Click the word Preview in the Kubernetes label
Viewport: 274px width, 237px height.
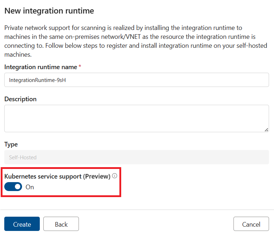pyautogui.click(x=97, y=176)
